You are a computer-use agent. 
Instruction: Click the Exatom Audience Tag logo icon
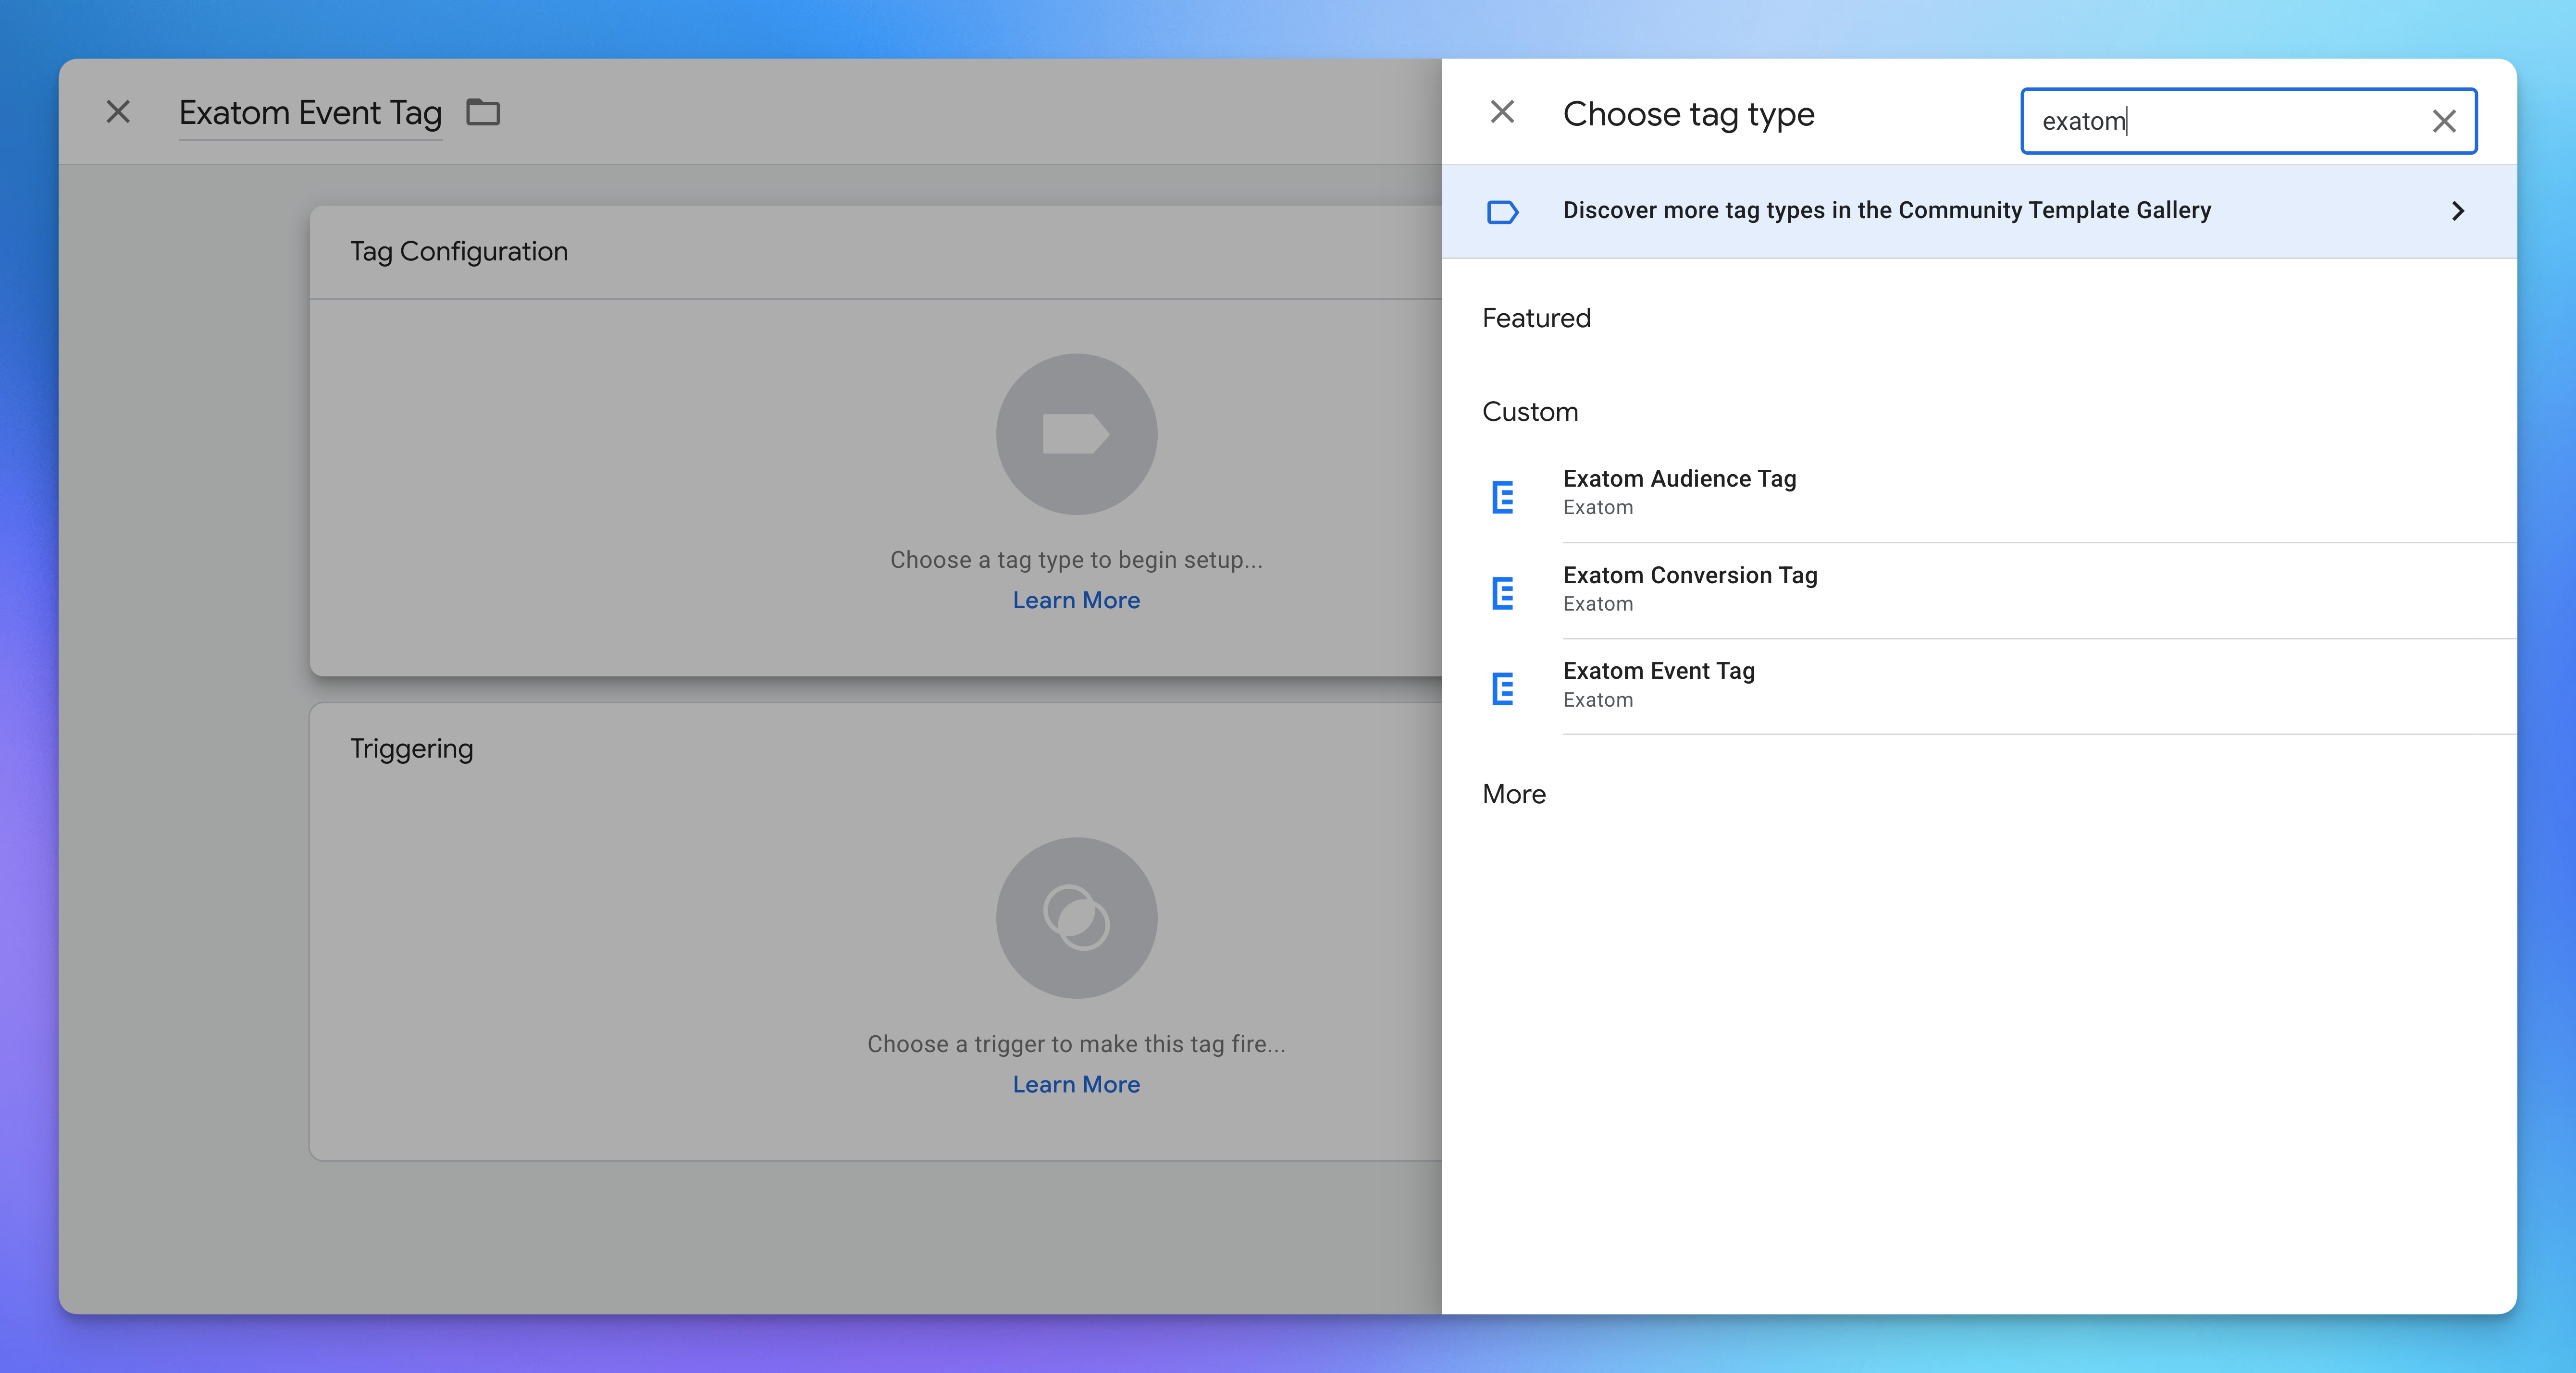point(1502,497)
